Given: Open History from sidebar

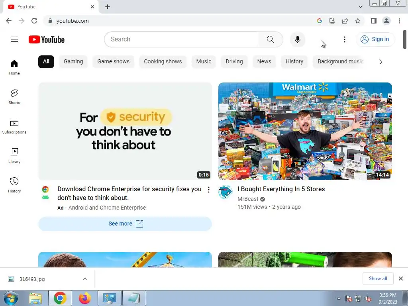Looking at the screenshot, I should tap(14, 185).
